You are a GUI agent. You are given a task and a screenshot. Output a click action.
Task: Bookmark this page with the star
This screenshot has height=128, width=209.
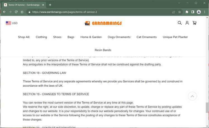click(x=180, y=12)
